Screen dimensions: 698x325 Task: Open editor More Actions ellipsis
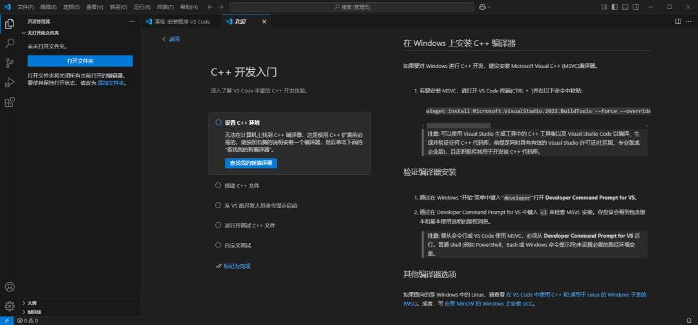pos(689,21)
